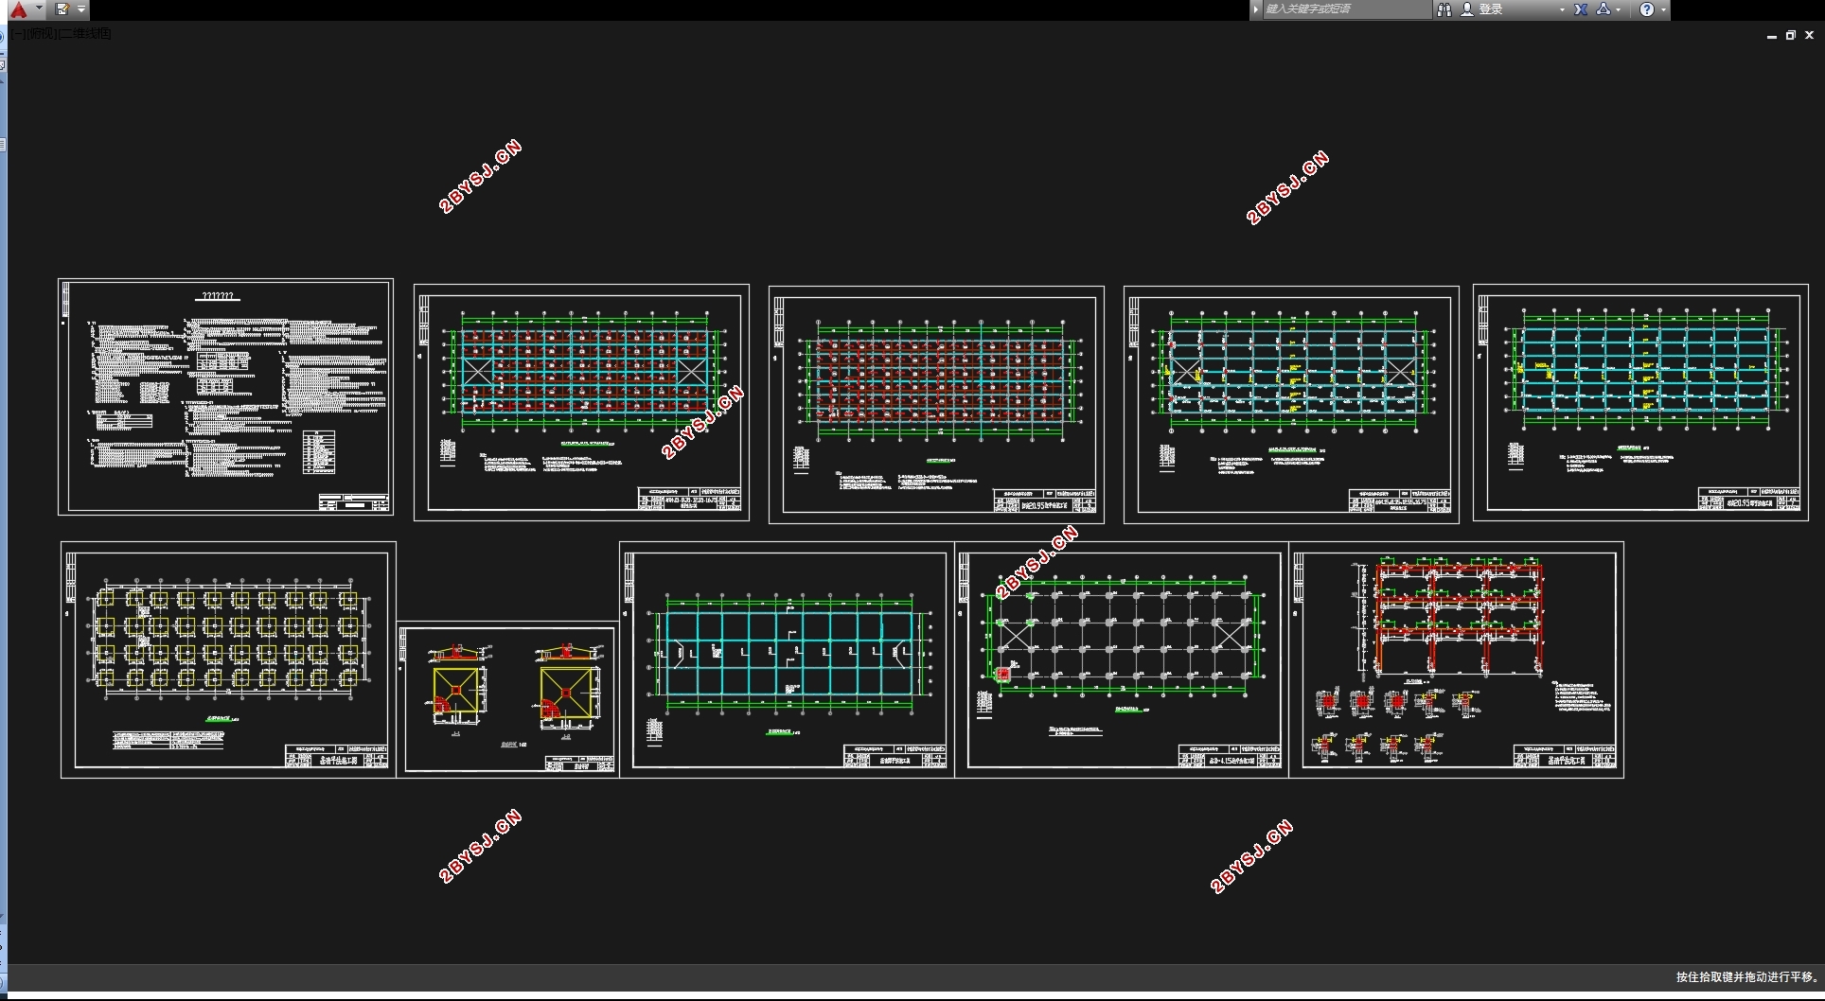Open Customize Quick Access Toolbar dropdown
1825x1001 pixels.
(x=81, y=9)
